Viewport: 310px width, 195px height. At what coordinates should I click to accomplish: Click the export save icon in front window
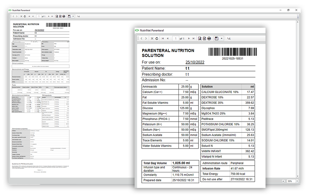[216, 39]
